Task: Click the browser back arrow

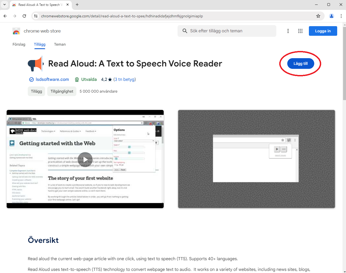Action: pos(5,16)
